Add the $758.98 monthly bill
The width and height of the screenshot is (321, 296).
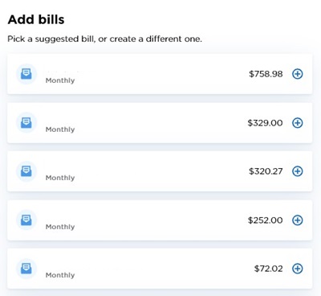(297, 74)
